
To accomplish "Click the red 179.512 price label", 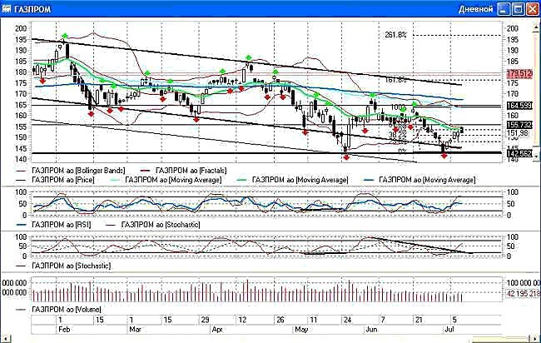I will pos(519,74).
